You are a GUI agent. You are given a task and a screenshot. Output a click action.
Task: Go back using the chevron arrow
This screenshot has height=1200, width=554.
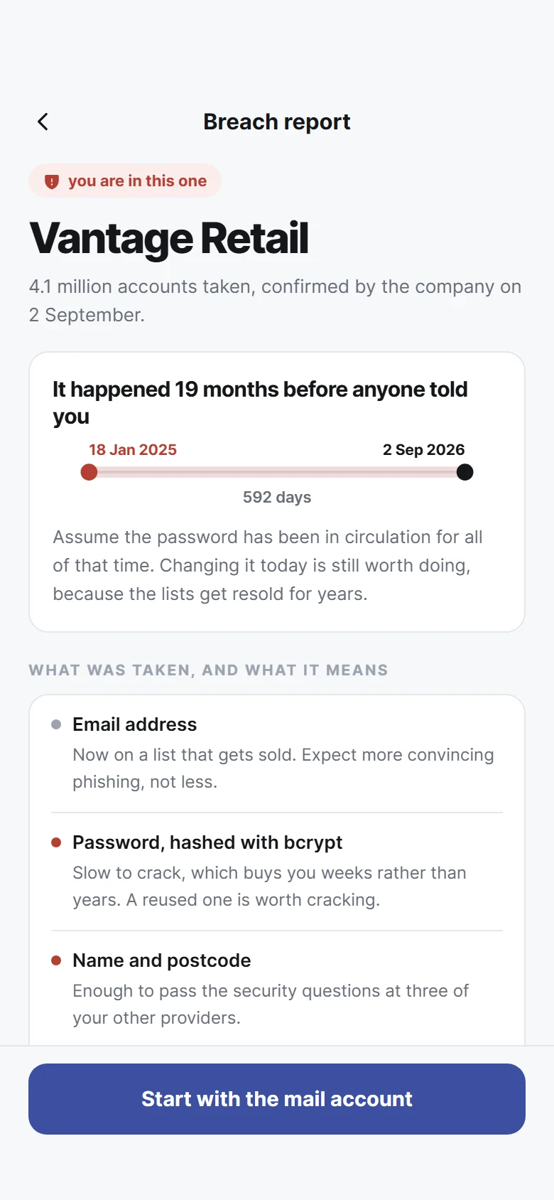(43, 122)
